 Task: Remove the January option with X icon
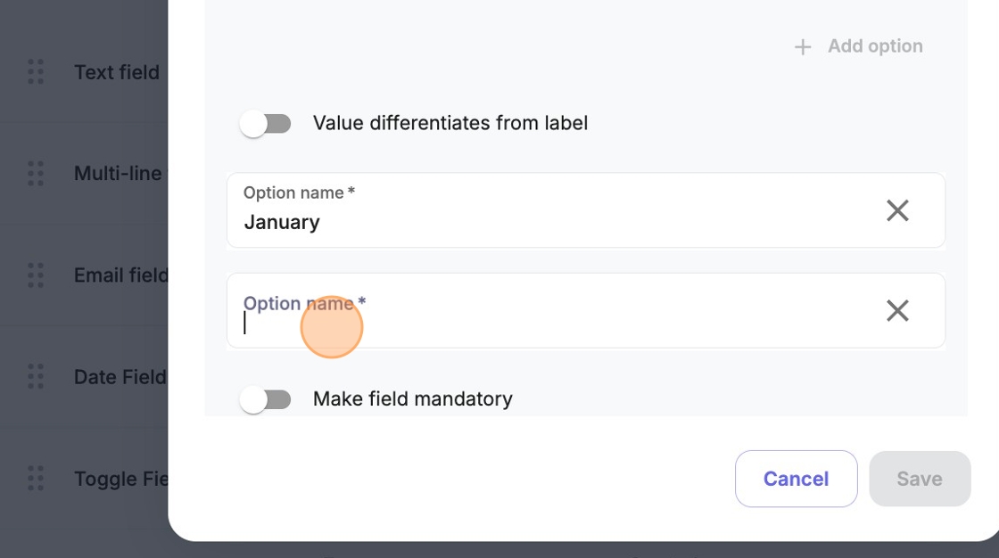click(897, 210)
